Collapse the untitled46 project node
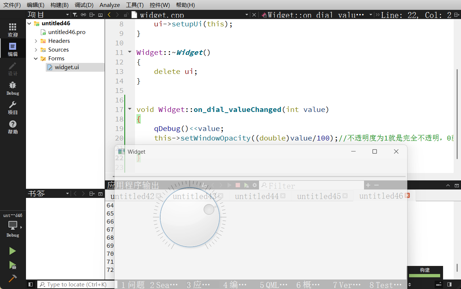The height and width of the screenshot is (289, 461). [x=29, y=23]
